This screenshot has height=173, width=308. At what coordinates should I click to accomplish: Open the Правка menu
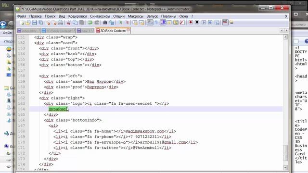pyautogui.click(x=35, y=16)
